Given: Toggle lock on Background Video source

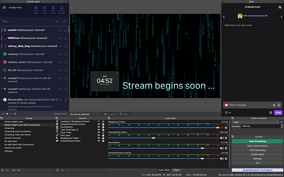Looking at the screenshot, I should (103, 138).
